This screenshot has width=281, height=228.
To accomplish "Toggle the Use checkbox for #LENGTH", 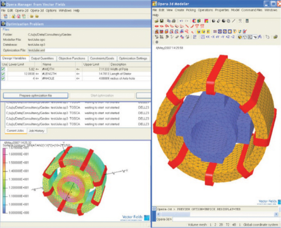I will coord(3,73).
